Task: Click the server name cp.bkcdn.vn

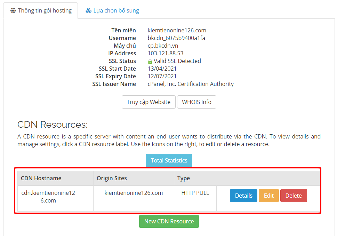Action: coord(163,46)
